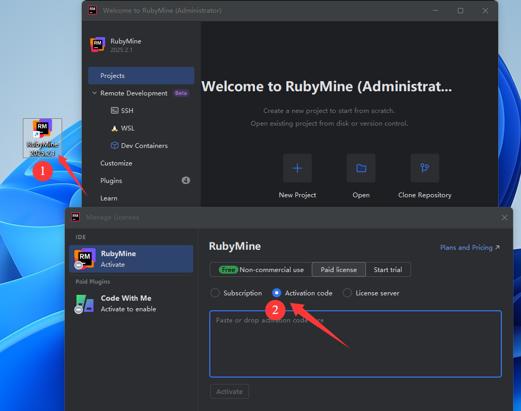Viewport: 521px width, 411px height.
Task: Click the RubyMine logo in Welcome sidebar
Action: pos(98,45)
